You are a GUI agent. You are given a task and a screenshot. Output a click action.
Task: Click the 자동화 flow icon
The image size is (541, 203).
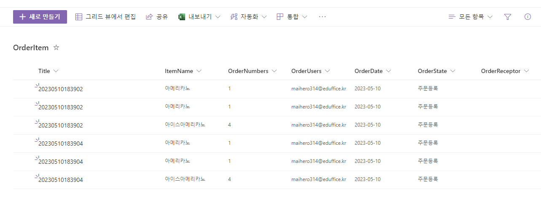point(234,17)
